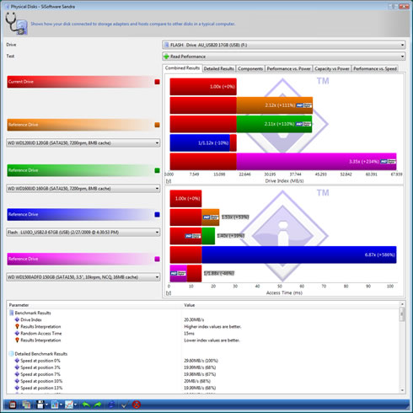Click the blue refresh icon
The height and width of the screenshot is (413, 413).
(x=111, y=405)
